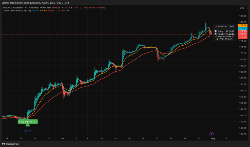Click the clock icon beside Bars In Trade
250x147 pixels.
(216, 37)
